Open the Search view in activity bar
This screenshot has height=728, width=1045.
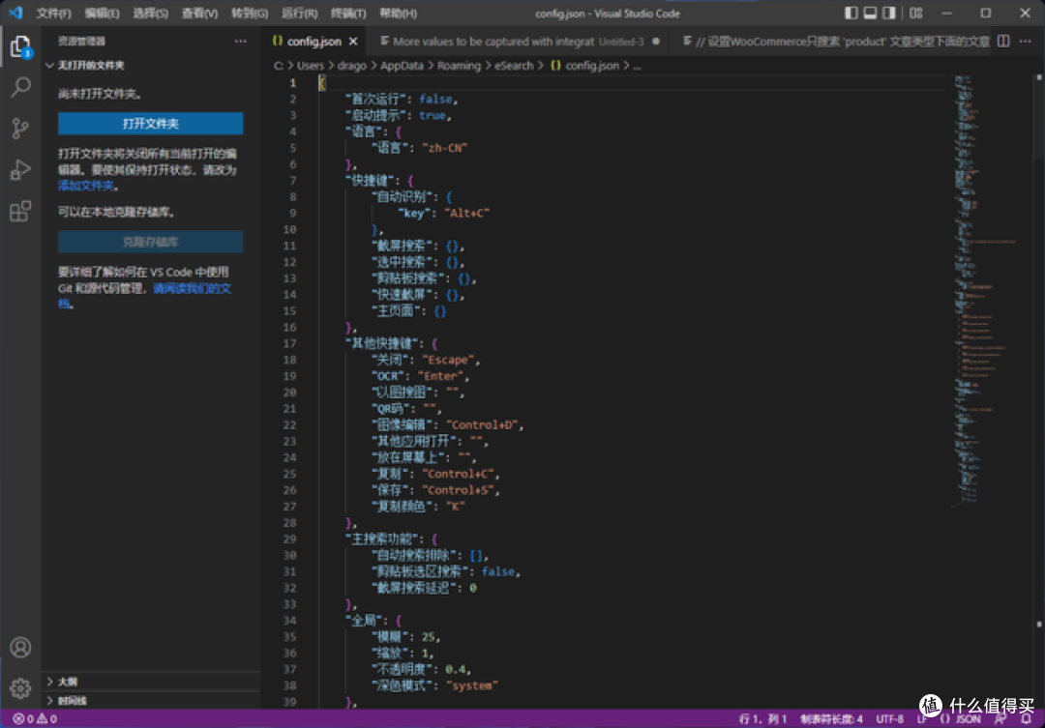pos(20,87)
